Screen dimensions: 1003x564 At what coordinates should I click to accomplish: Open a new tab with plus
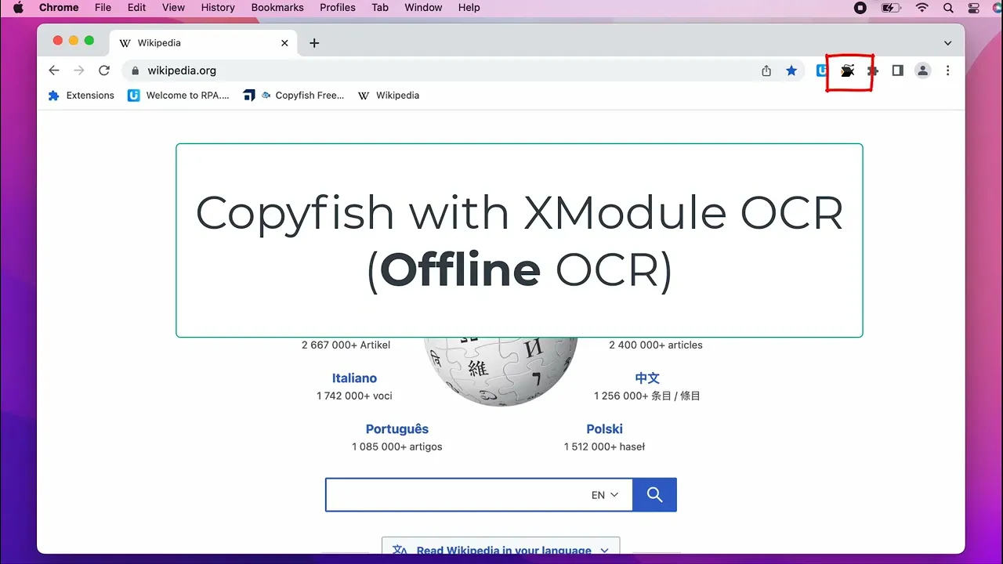314,43
